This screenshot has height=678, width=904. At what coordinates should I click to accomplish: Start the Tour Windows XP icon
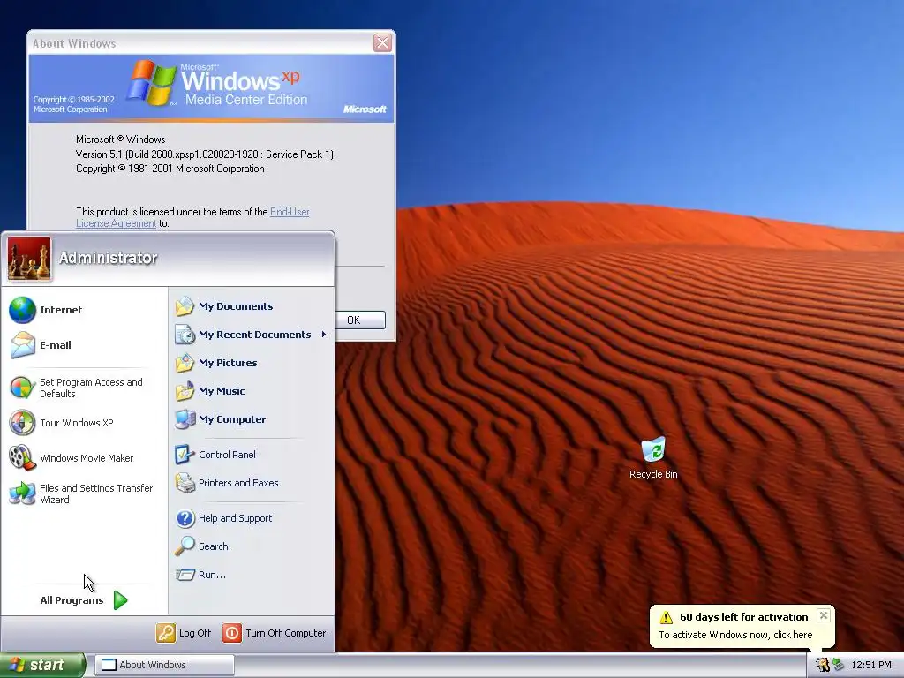22,423
